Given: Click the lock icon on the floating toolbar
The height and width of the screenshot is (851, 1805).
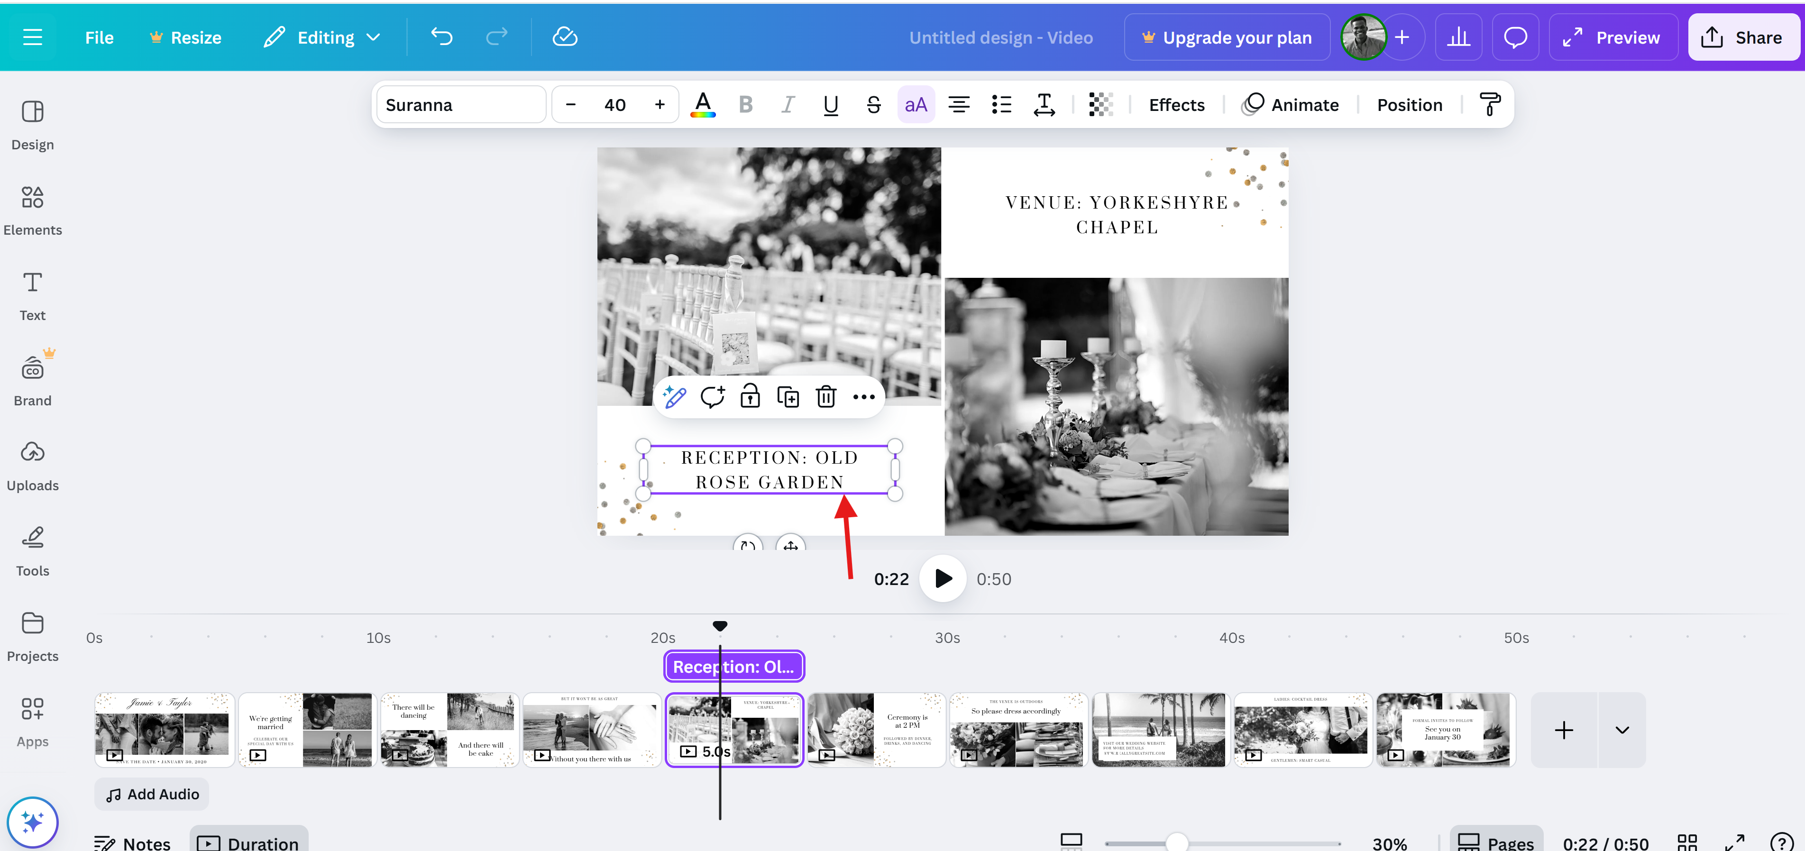Looking at the screenshot, I should 751,396.
